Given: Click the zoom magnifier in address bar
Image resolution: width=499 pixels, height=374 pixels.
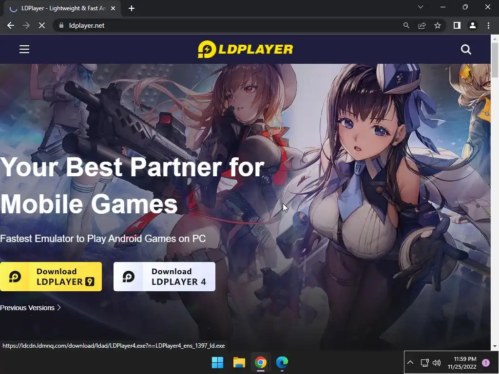Looking at the screenshot, I should (406, 25).
